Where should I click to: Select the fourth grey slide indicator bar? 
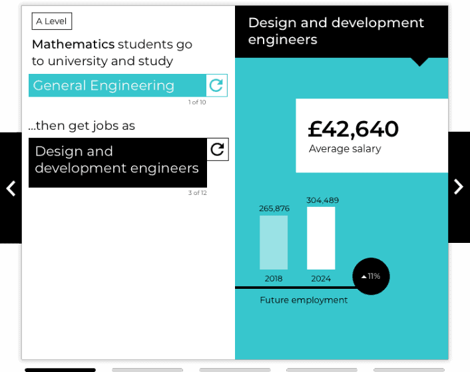coord(322,370)
